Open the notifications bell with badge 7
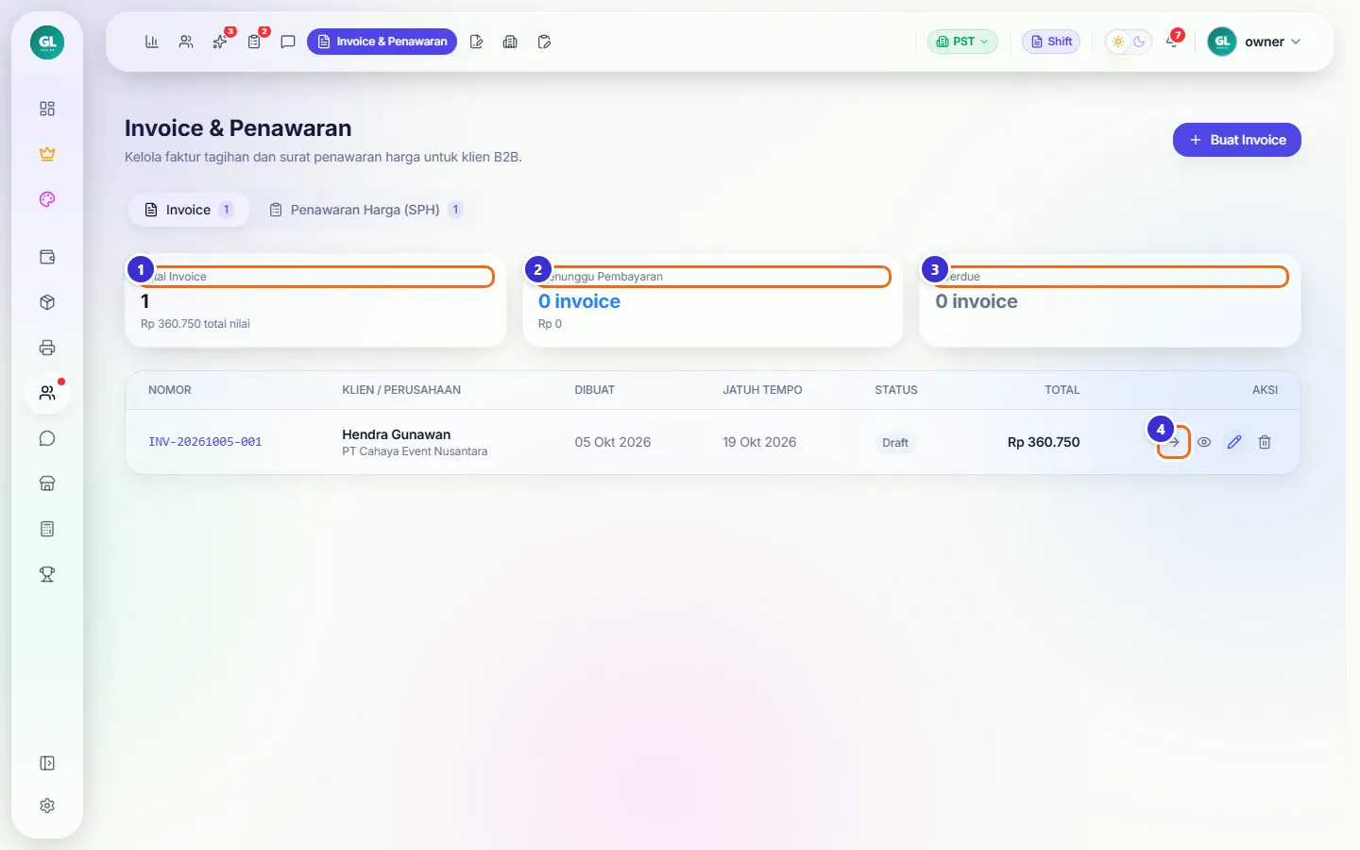Viewport: 1360px width, 850px height. coord(1172,42)
